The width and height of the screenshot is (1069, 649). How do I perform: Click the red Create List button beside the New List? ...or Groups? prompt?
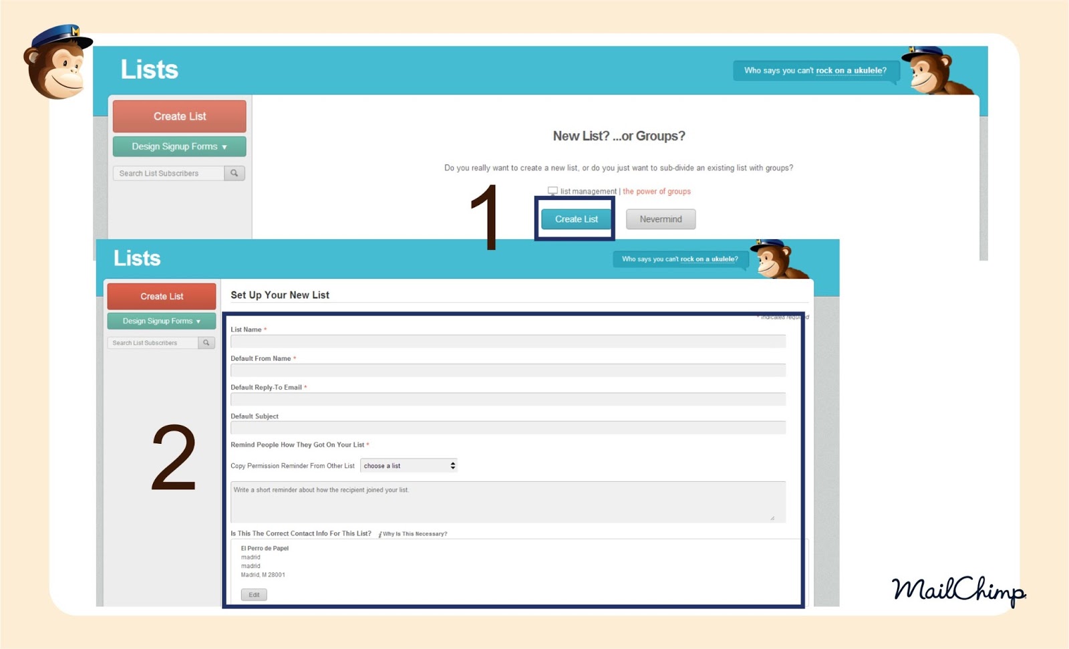[x=179, y=116]
